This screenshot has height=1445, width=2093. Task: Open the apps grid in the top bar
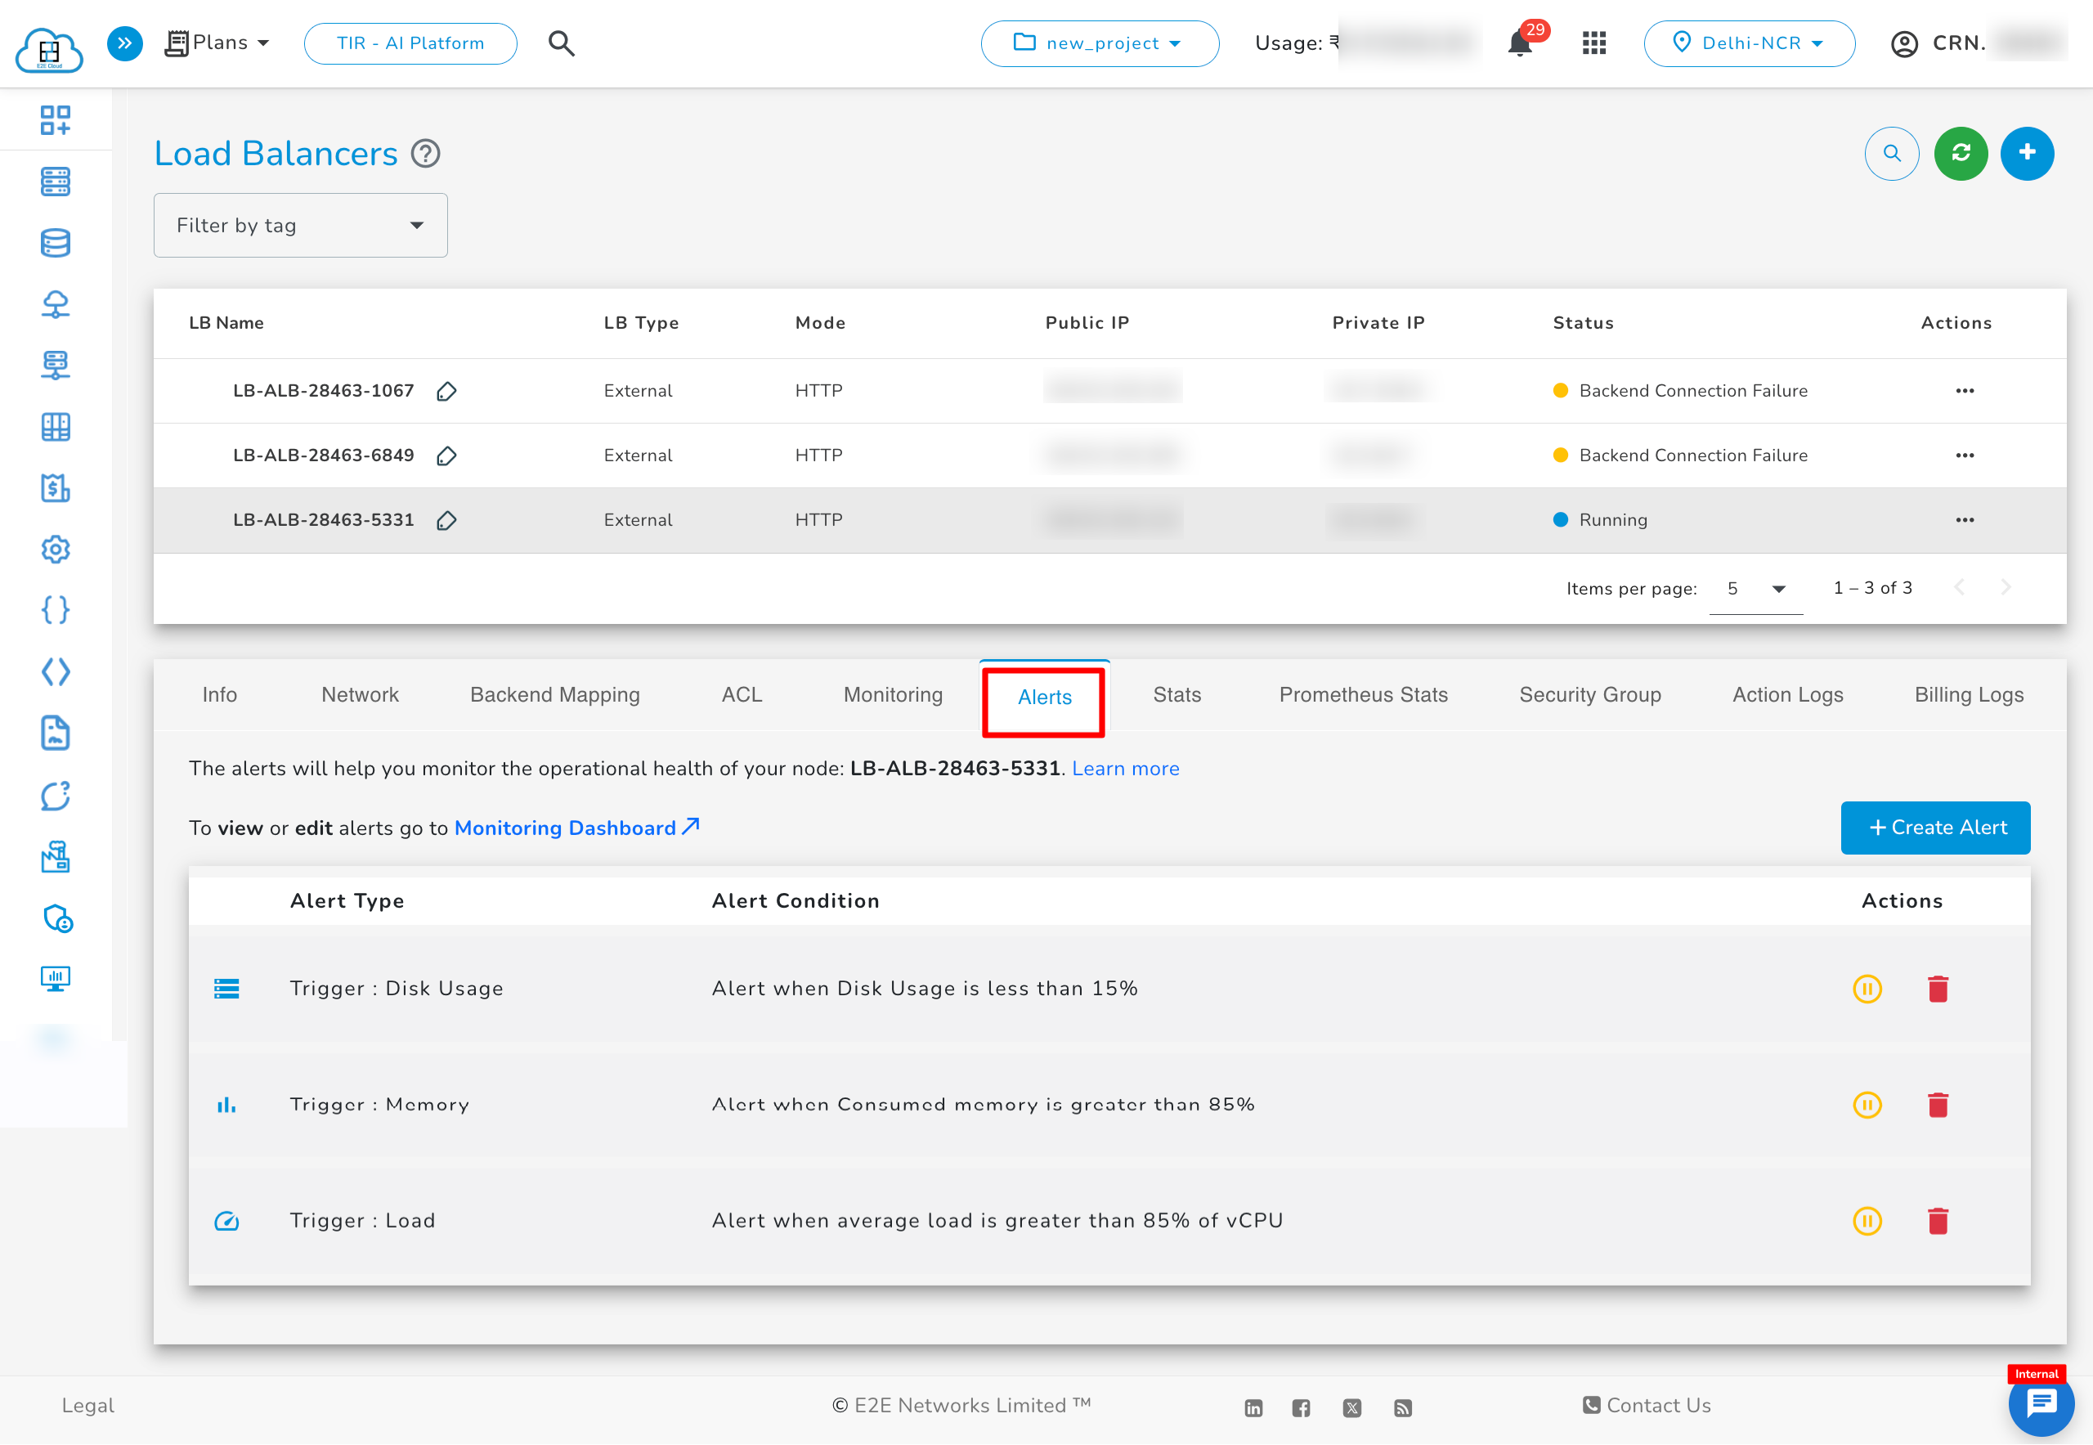(x=1594, y=43)
